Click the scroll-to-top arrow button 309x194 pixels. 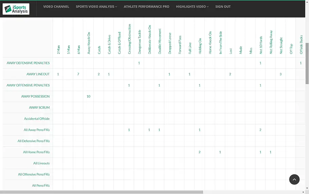tap(294, 179)
